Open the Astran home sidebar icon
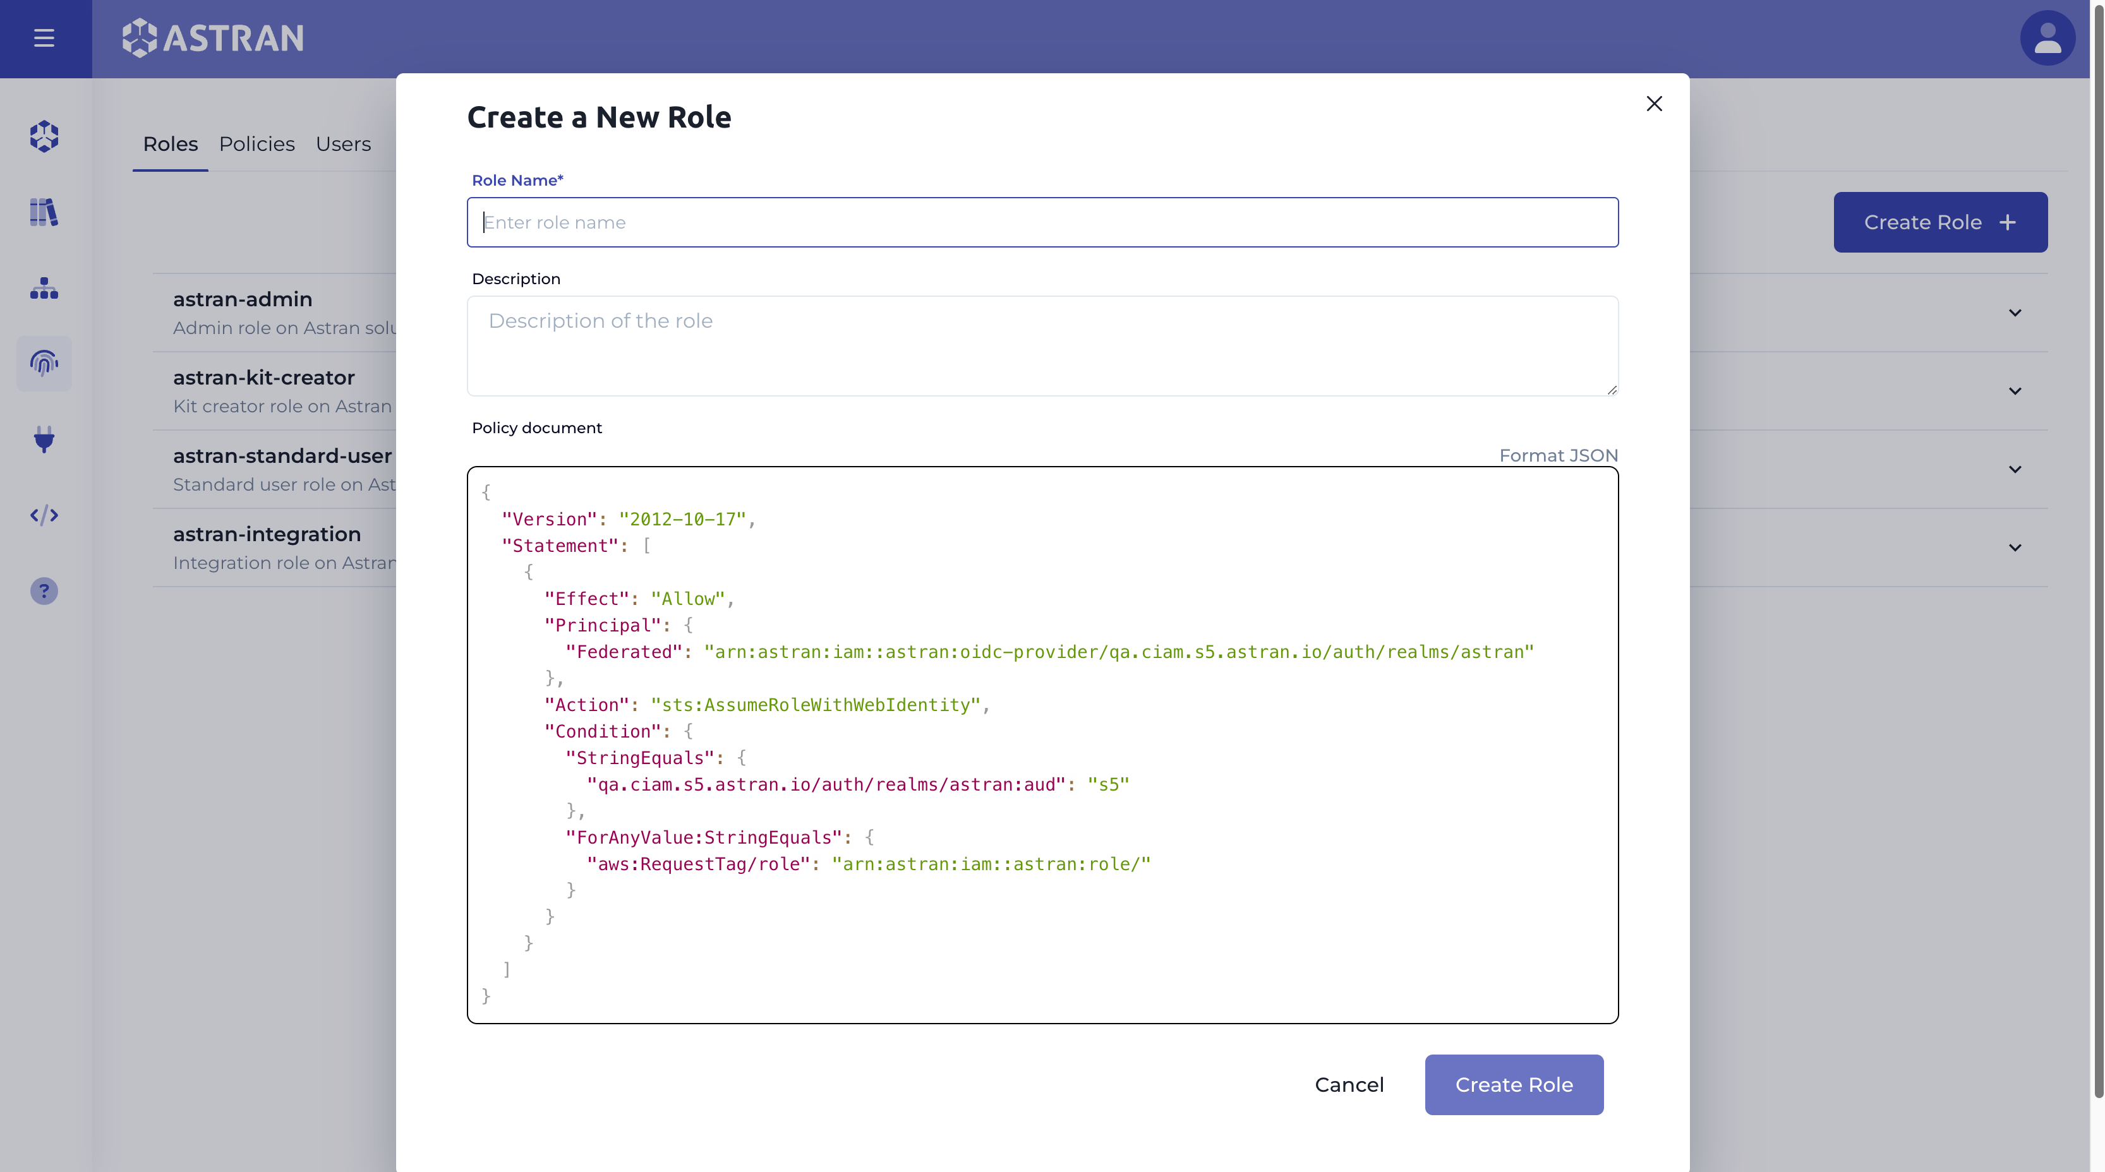The width and height of the screenshot is (2105, 1172). coord(44,136)
